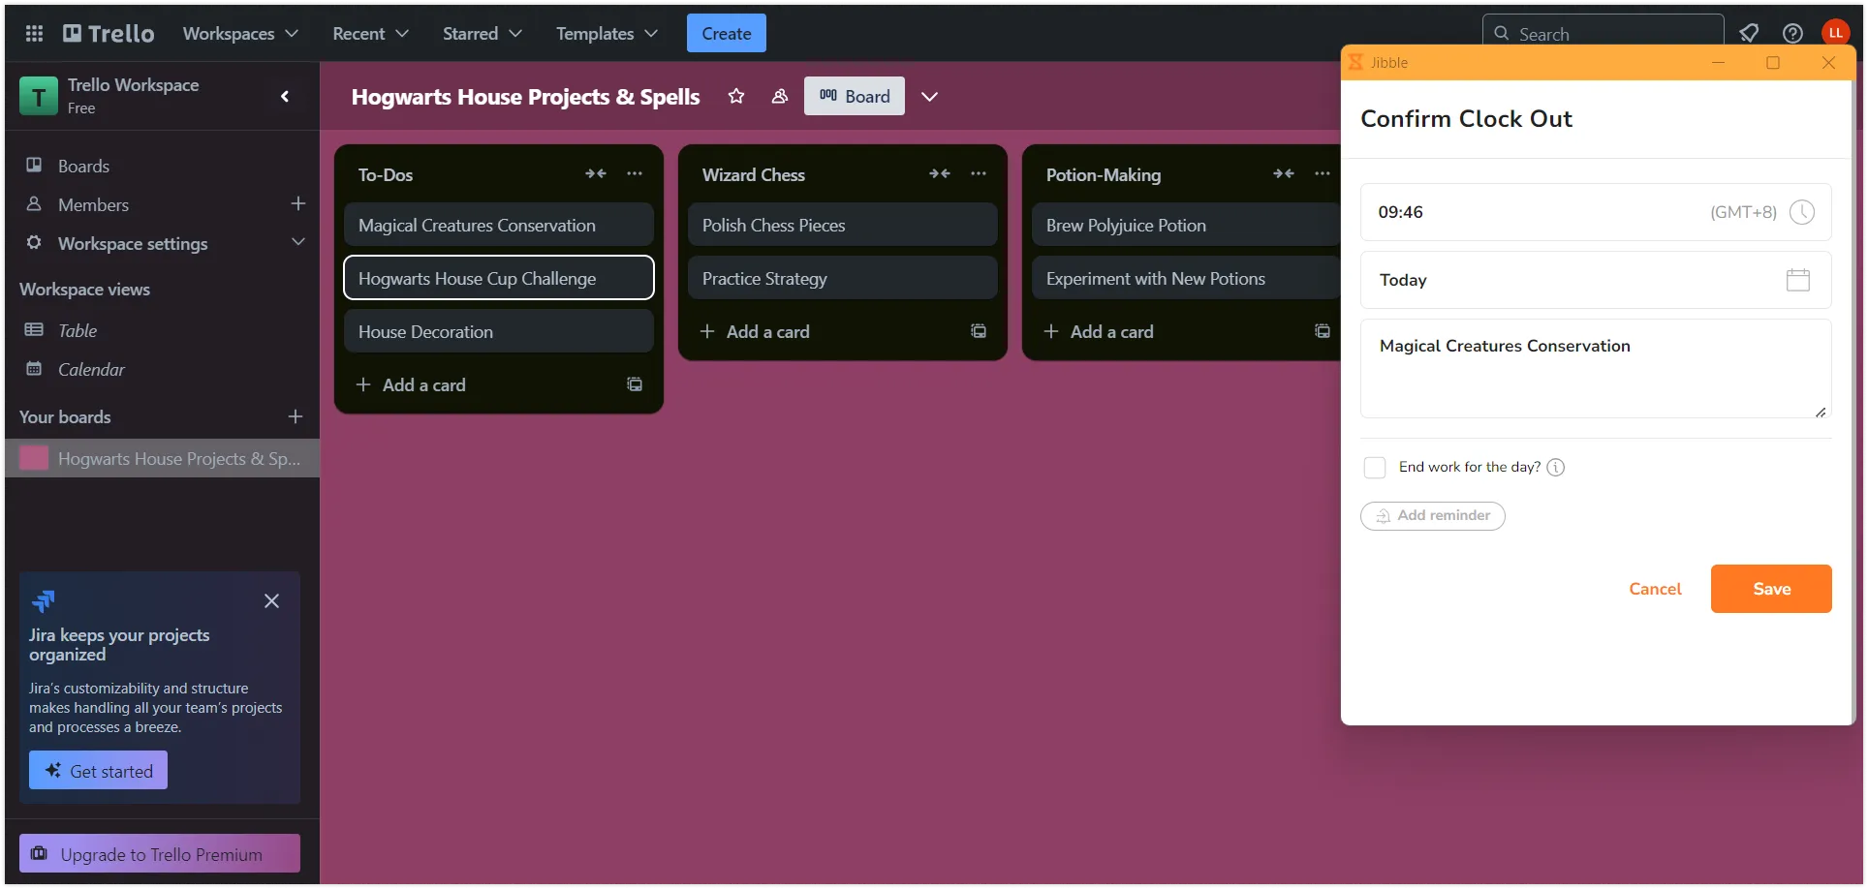Save the clock out entry
This screenshot has width=1868, height=889.
(x=1770, y=589)
